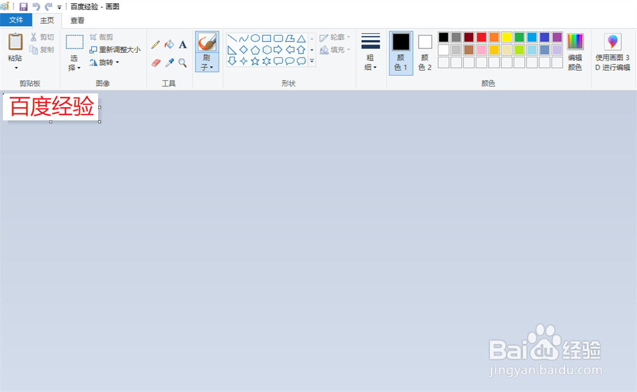The width and height of the screenshot is (637, 392).
Task: Choose the Hexagon shape
Action: (x=266, y=50)
